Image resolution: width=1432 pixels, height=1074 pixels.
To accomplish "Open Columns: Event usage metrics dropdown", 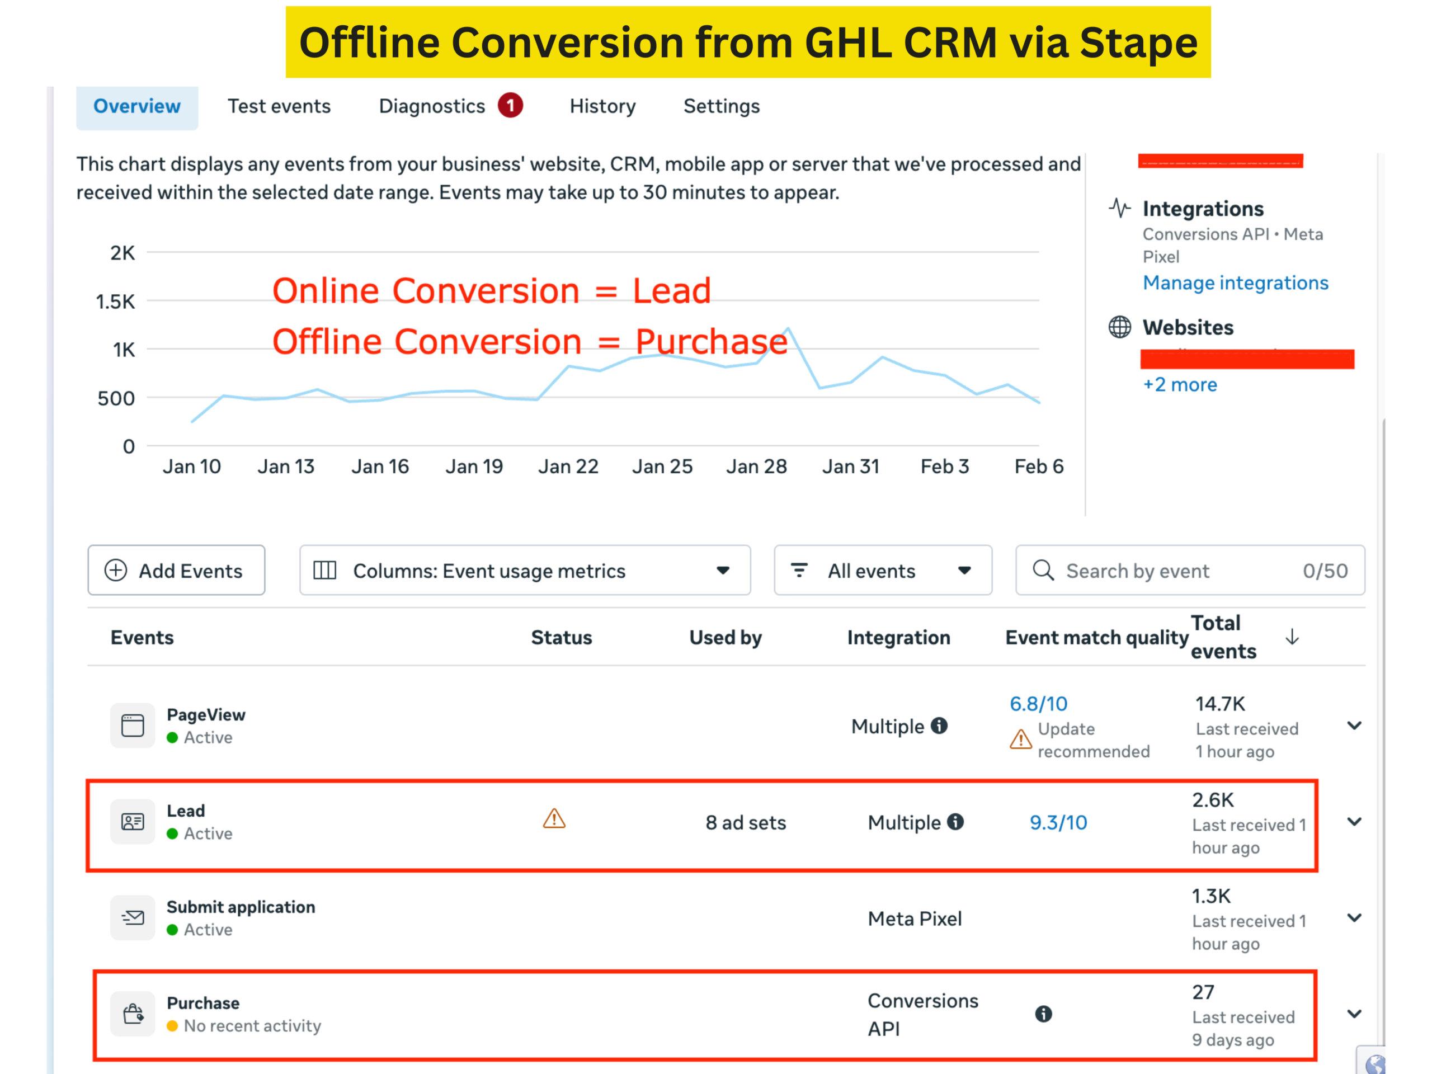I will point(524,571).
